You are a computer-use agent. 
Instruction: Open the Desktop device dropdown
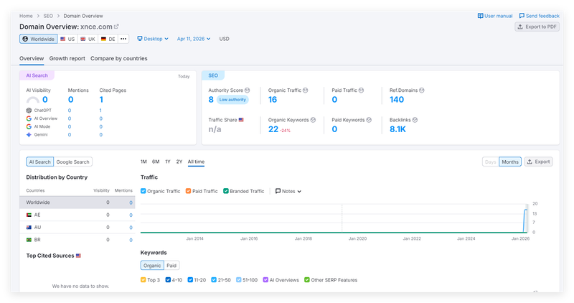(153, 39)
